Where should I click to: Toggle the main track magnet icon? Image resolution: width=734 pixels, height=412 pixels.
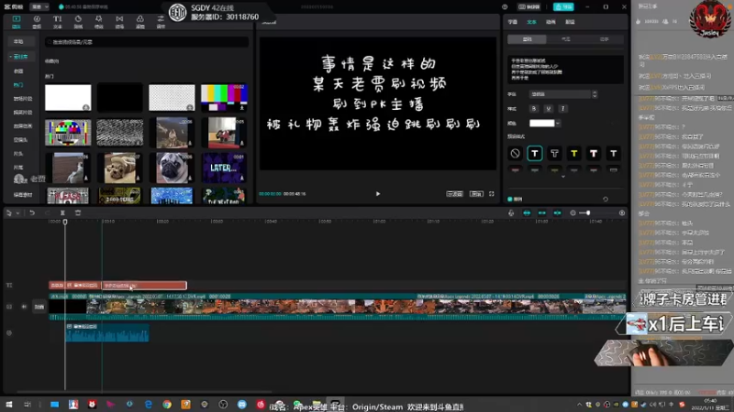tap(527, 213)
